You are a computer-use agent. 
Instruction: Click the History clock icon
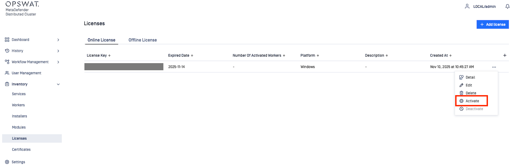[7, 51]
